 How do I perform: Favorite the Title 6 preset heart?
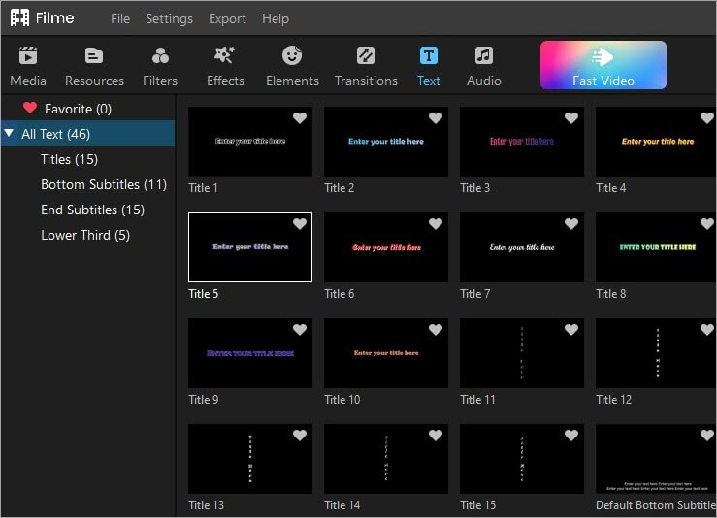(436, 224)
